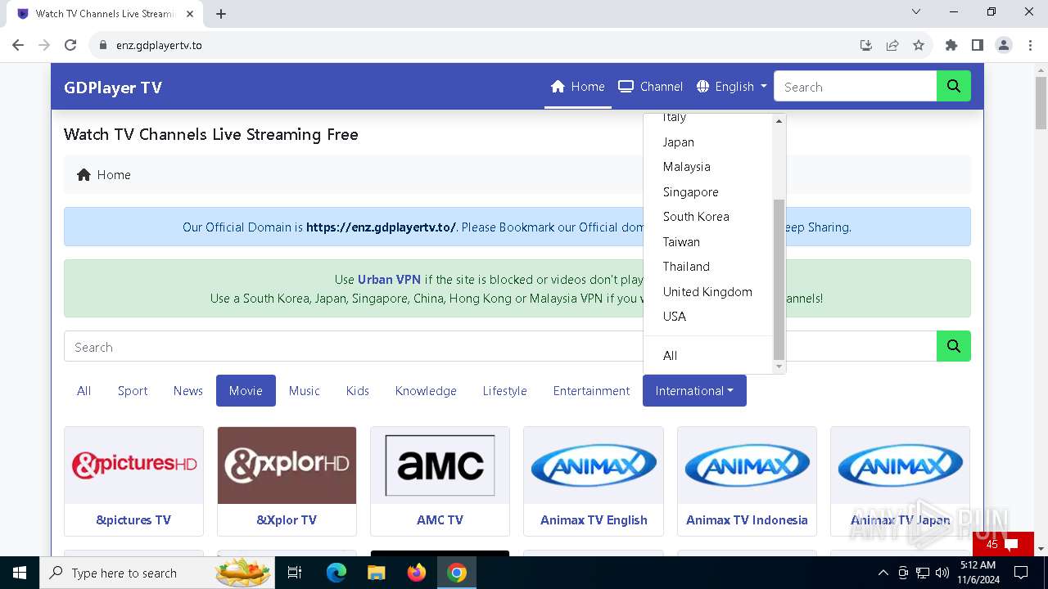Screen dimensions: 1048x589
Task: Select the Entertainment category tab
Action: 591,391
